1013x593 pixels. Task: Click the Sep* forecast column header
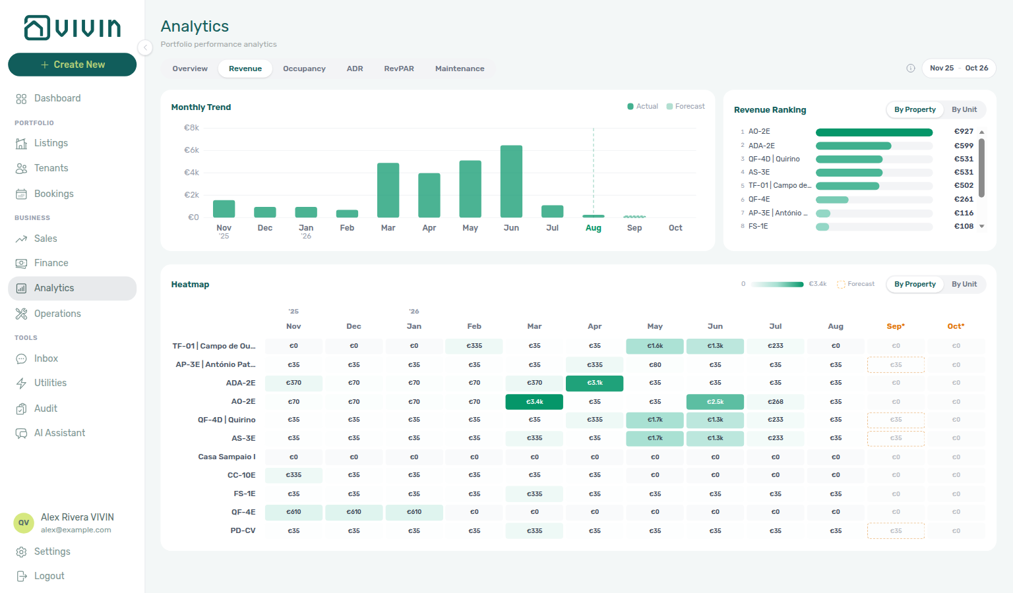(x=896, y=326)
